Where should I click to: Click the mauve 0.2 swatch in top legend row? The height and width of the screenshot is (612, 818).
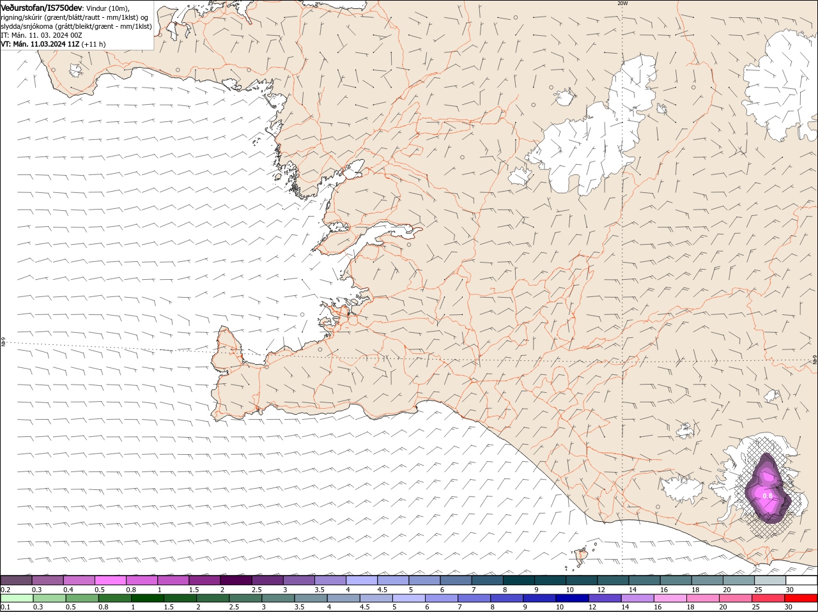(16, 580)
